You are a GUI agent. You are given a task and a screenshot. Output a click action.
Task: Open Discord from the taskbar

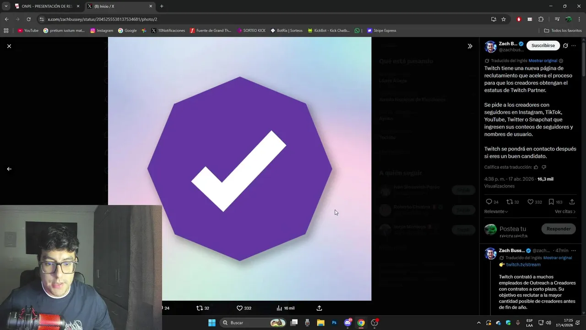pos(347,323)
